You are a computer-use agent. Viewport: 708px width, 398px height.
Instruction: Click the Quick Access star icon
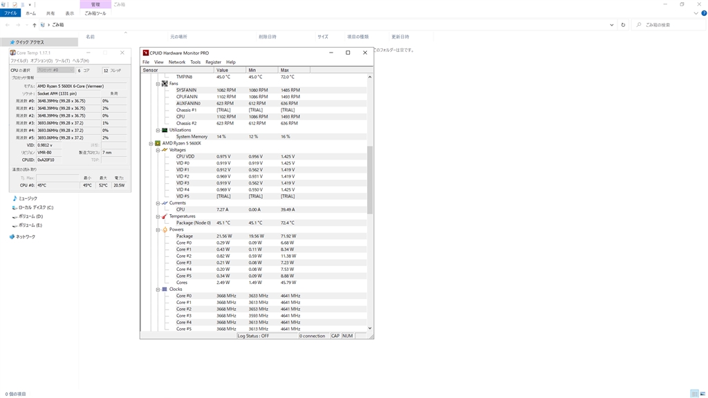click(12, 42)
